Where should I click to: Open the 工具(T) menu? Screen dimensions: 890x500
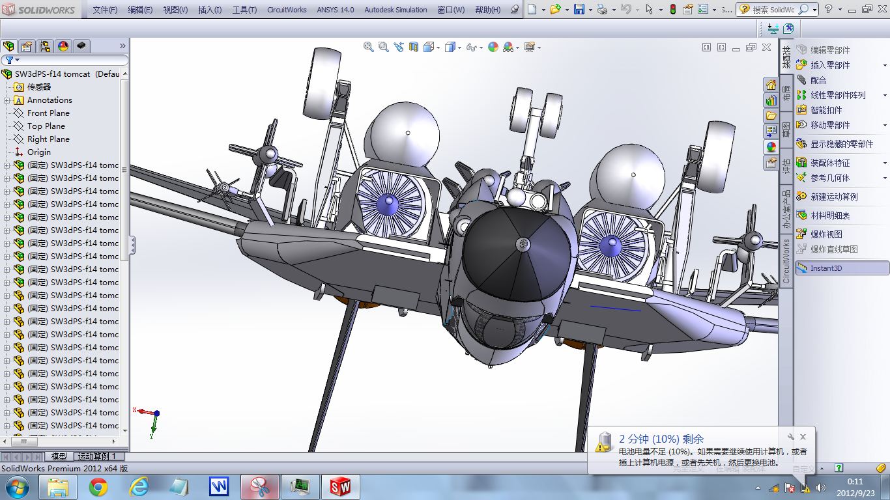tap(244, 10)
